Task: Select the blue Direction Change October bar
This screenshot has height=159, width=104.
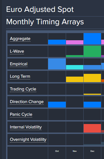Action: tap(57, 104)
